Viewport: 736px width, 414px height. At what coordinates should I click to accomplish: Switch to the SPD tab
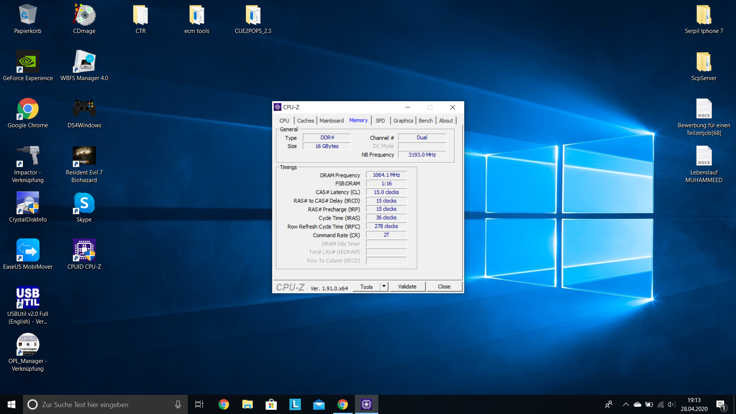click(x=380, y=121)
